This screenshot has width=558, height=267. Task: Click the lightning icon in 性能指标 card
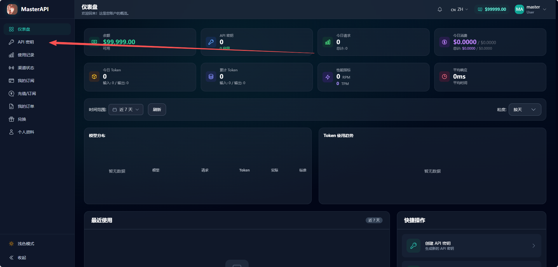pyautogui.click(x=328, y=77)
